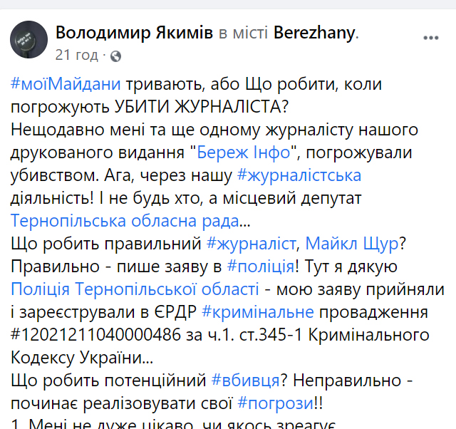Open the Berezhany location link

pos(313,33)
